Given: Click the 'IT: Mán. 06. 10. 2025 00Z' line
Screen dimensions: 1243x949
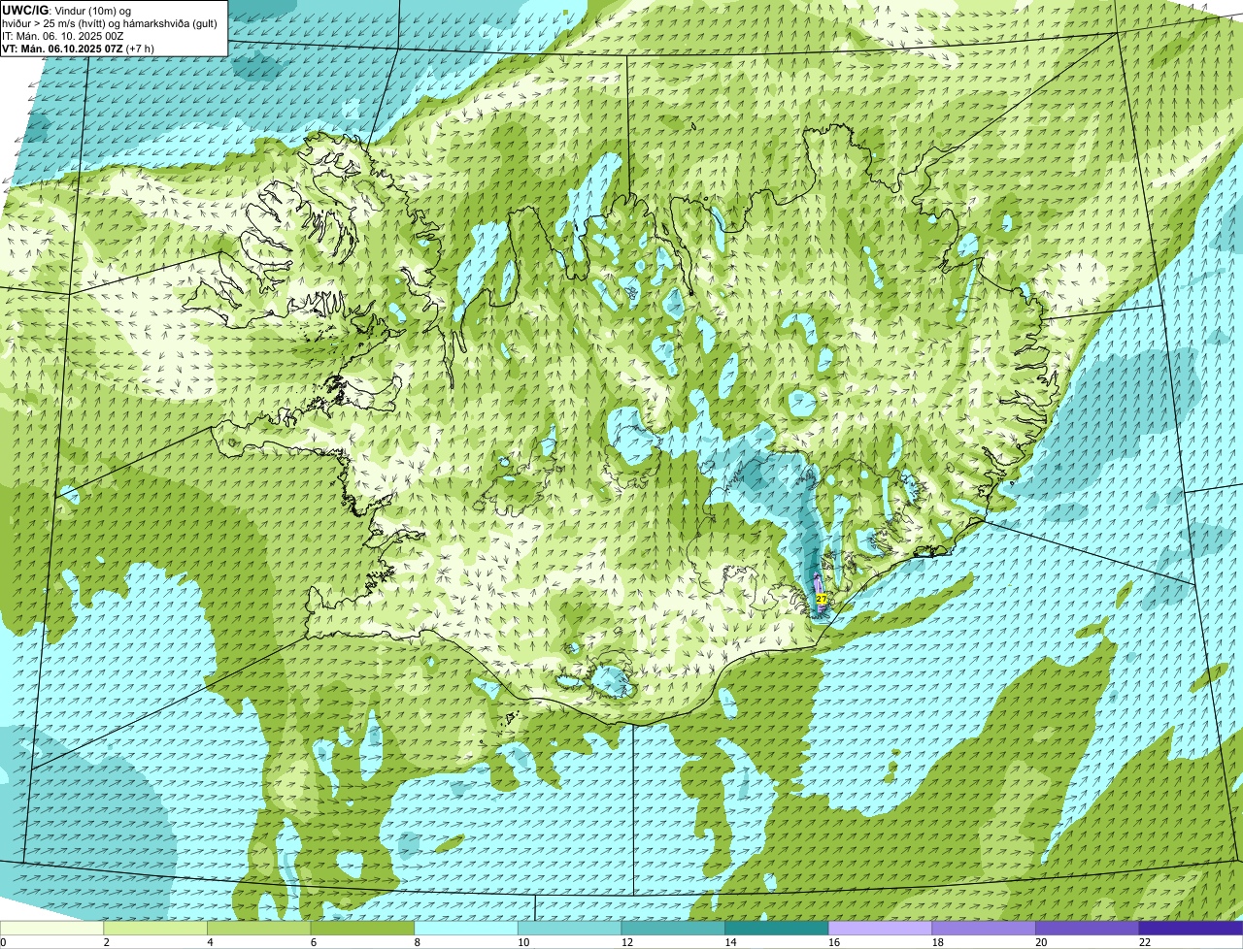Looking at the screenshot, I should [62, 36].
